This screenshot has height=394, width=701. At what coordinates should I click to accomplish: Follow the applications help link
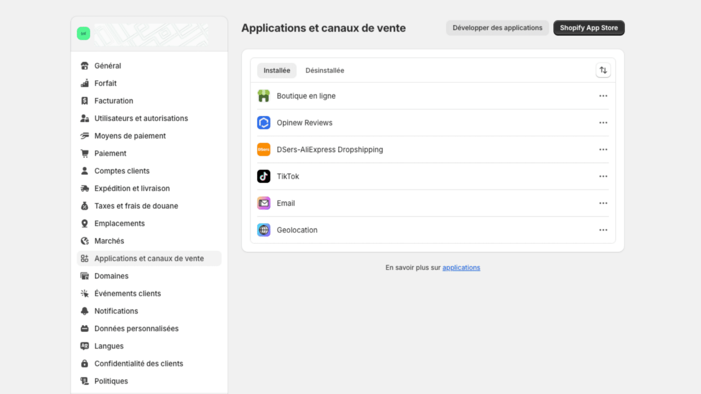[x=461, y=267]
